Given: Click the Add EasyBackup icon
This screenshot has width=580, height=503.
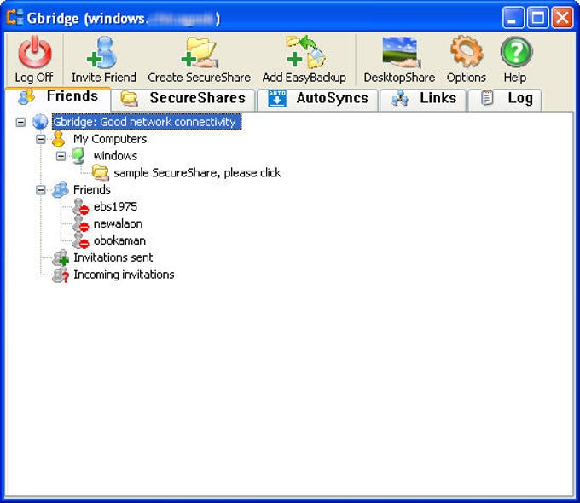Looking at the screenshot, I should pyautogui.click(x=305, y=52).
